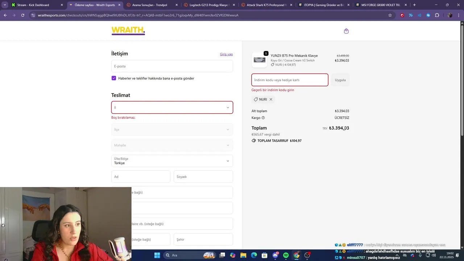The width and height of the screenshot is (464, 261).
Task: Expand the İlçe district dropdown
Action: pyautogui.click(x=172, y=129)
